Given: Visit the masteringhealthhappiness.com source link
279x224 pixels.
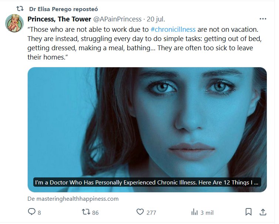Looking at the screenshot, I should 73,198.
